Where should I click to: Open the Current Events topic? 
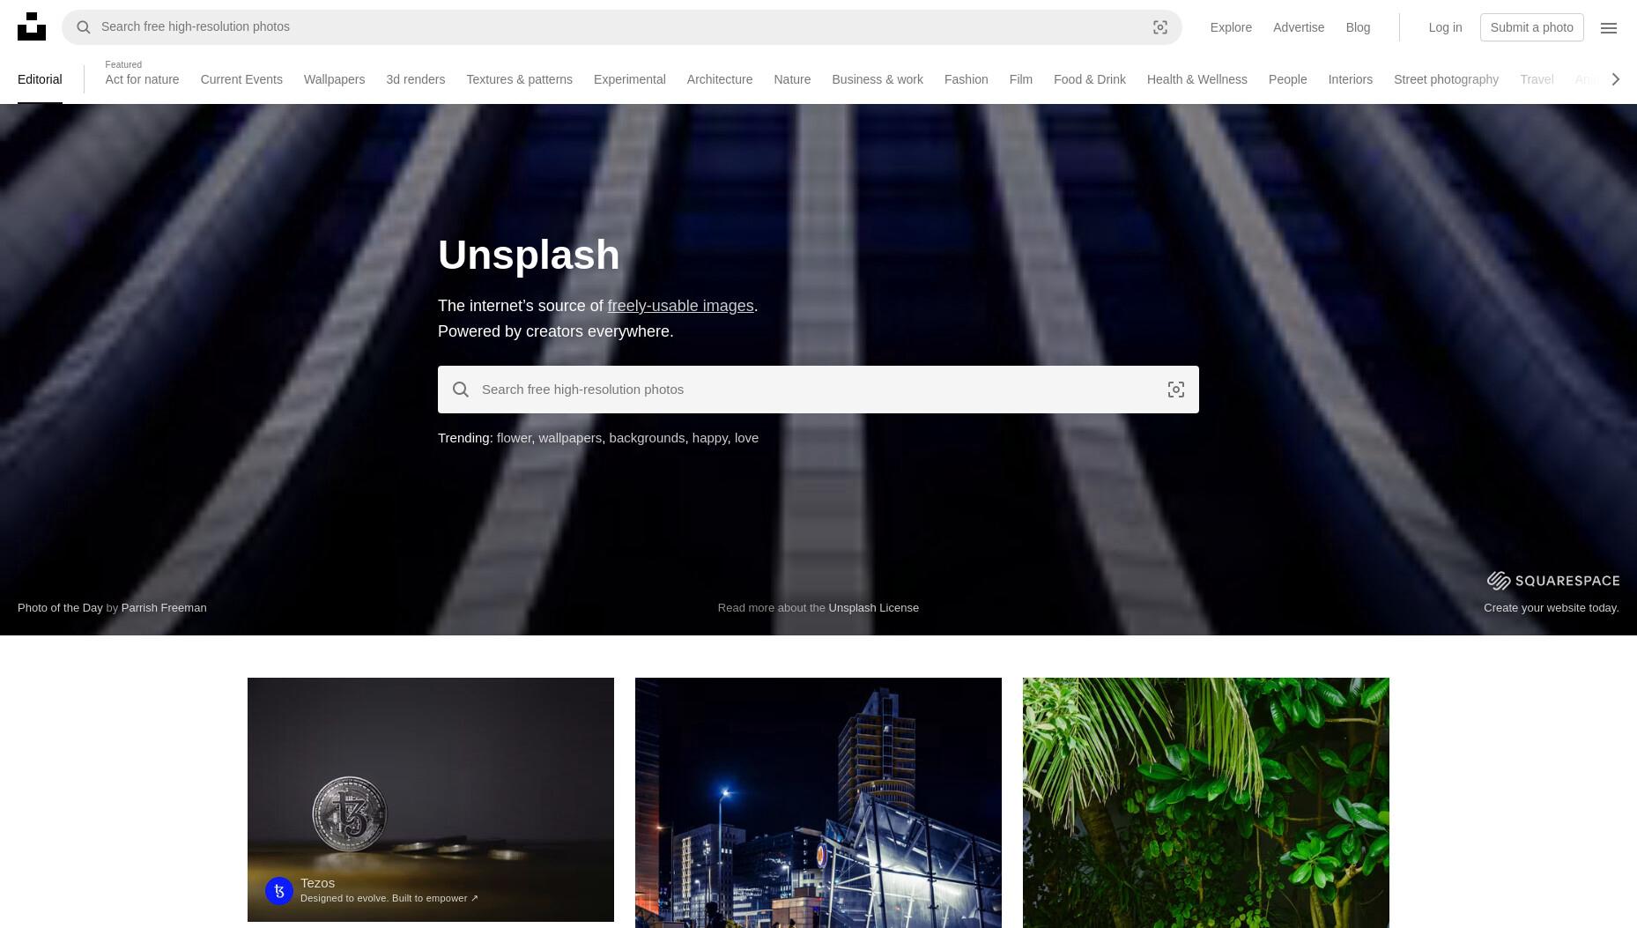click(241, 79)
